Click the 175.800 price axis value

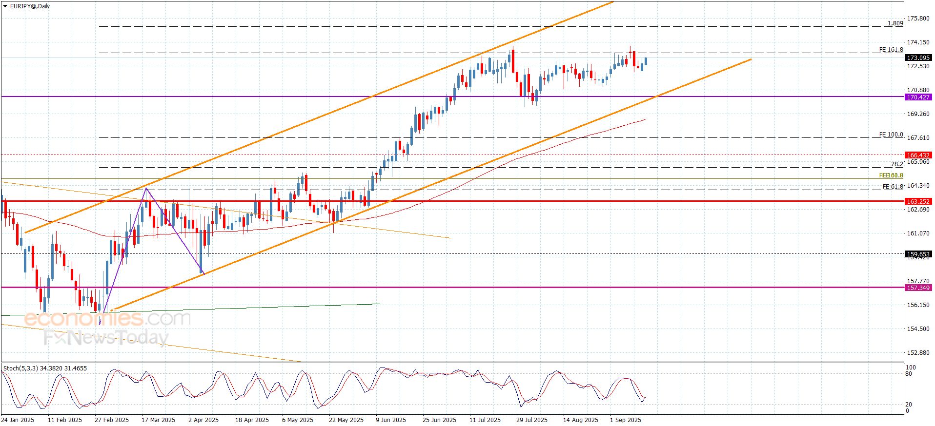coord(918,19)
